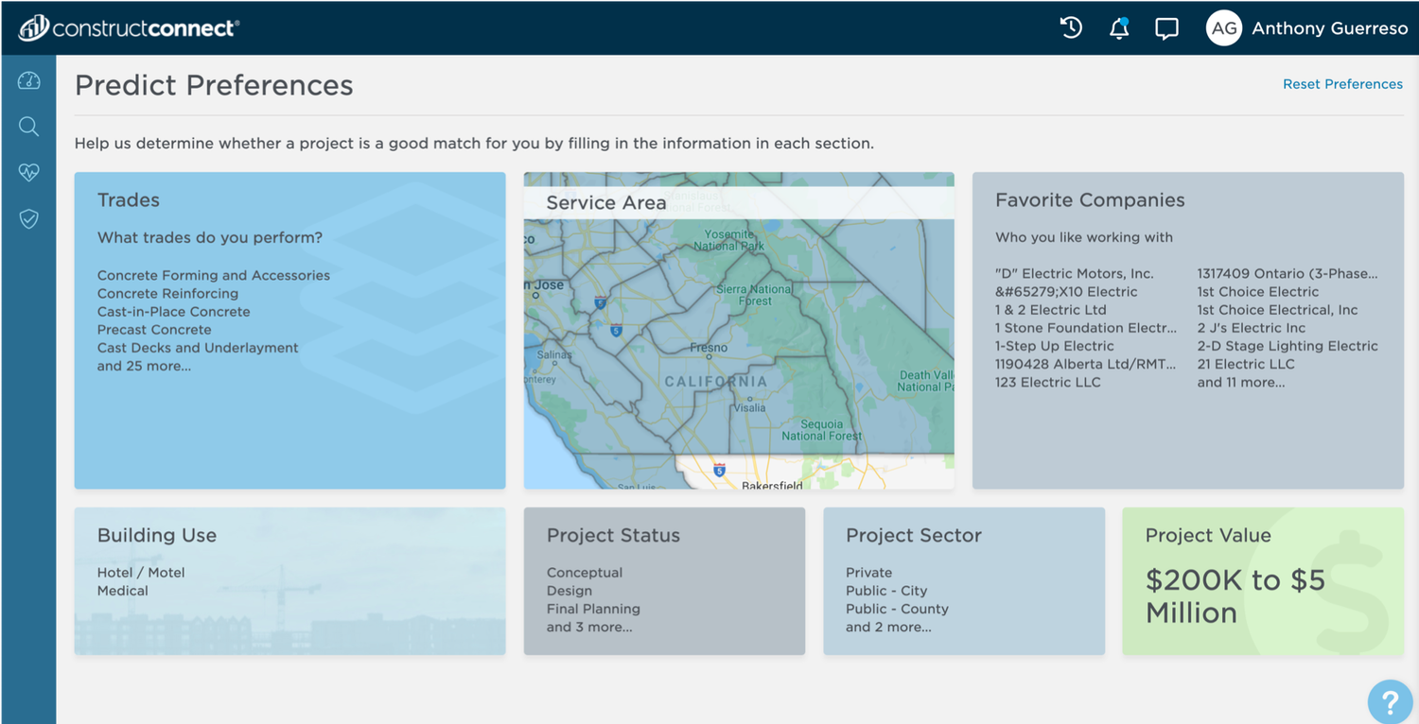Image resolution: width=1419 pixels, height=724 pixels.
Task: Open the Project Sector card
Action: click(964, 581)
